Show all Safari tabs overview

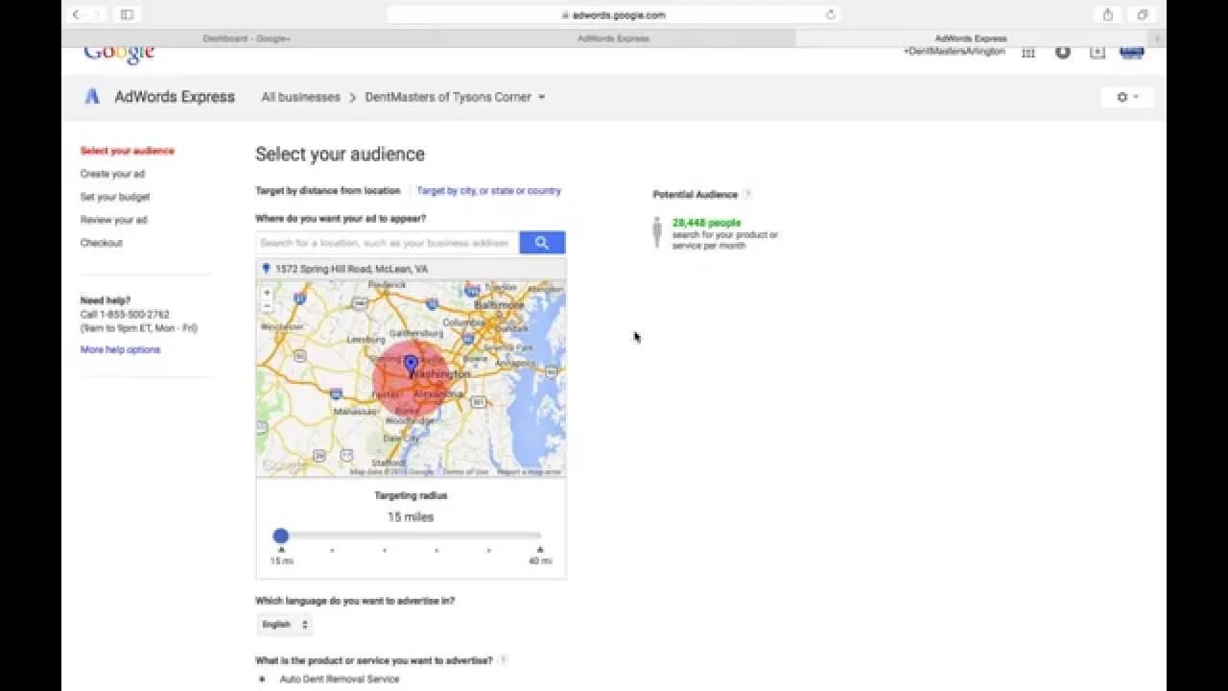pyautogui.click(x=1143, y=14)
